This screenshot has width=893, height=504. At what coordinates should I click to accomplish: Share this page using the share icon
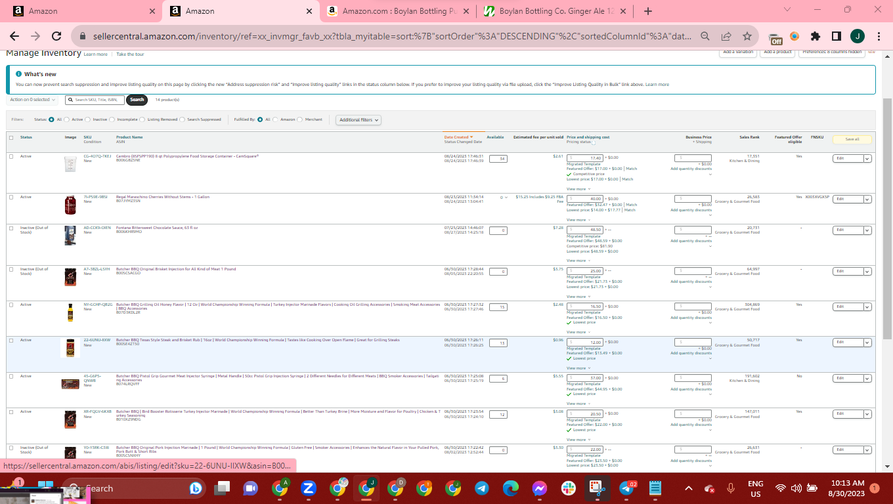726,36
